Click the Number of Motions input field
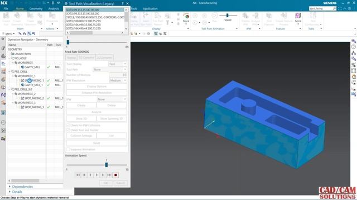The height and width of the screenshot is (200, 357). coord(118,75)
